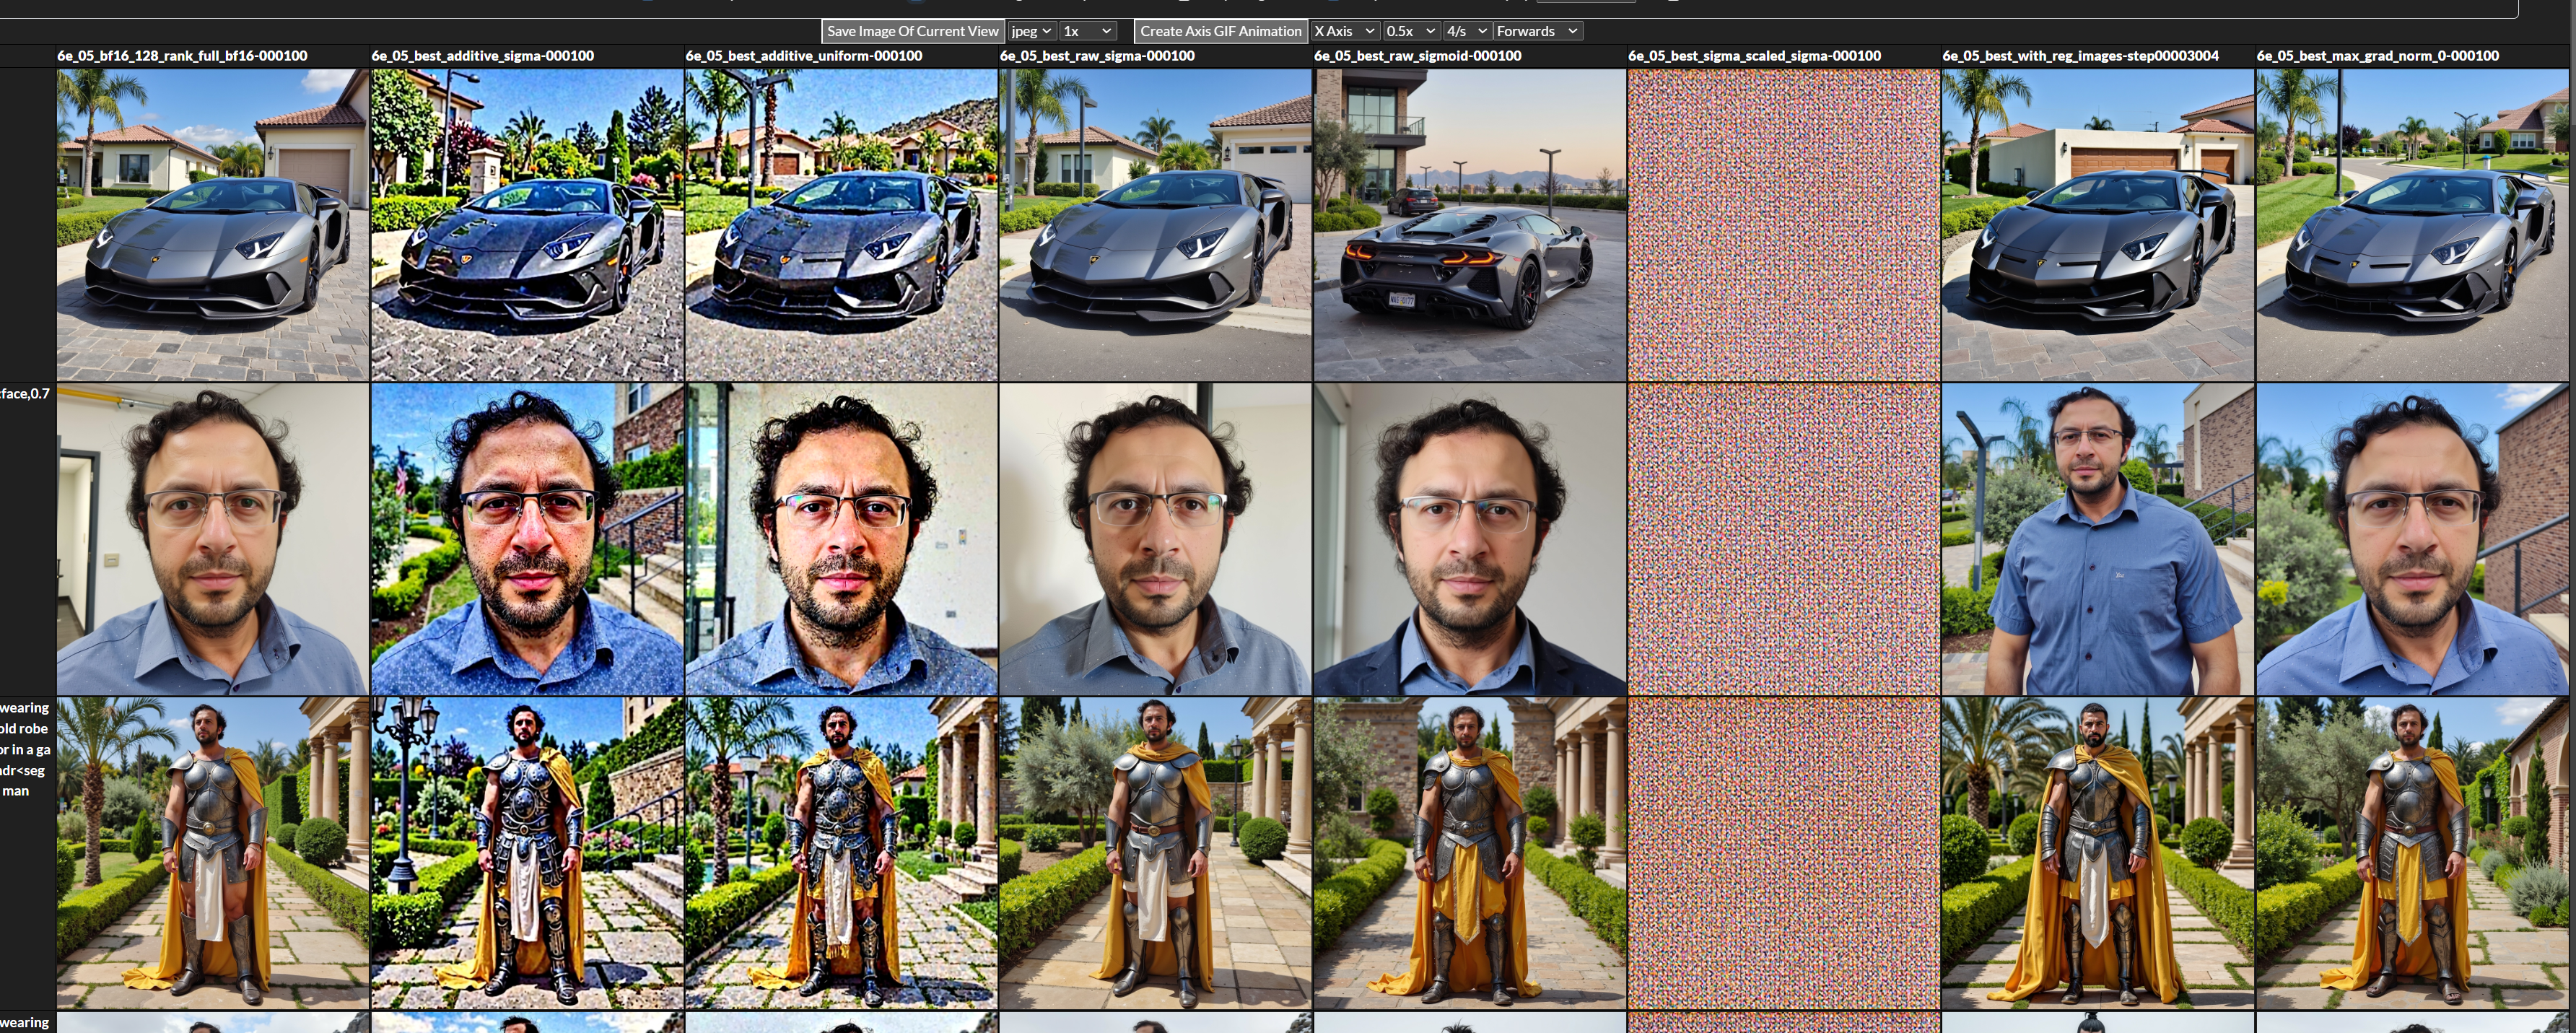
Task: Open the face portrait in the bf16 column
Action: pyautogui.click(x=212, y=539)
